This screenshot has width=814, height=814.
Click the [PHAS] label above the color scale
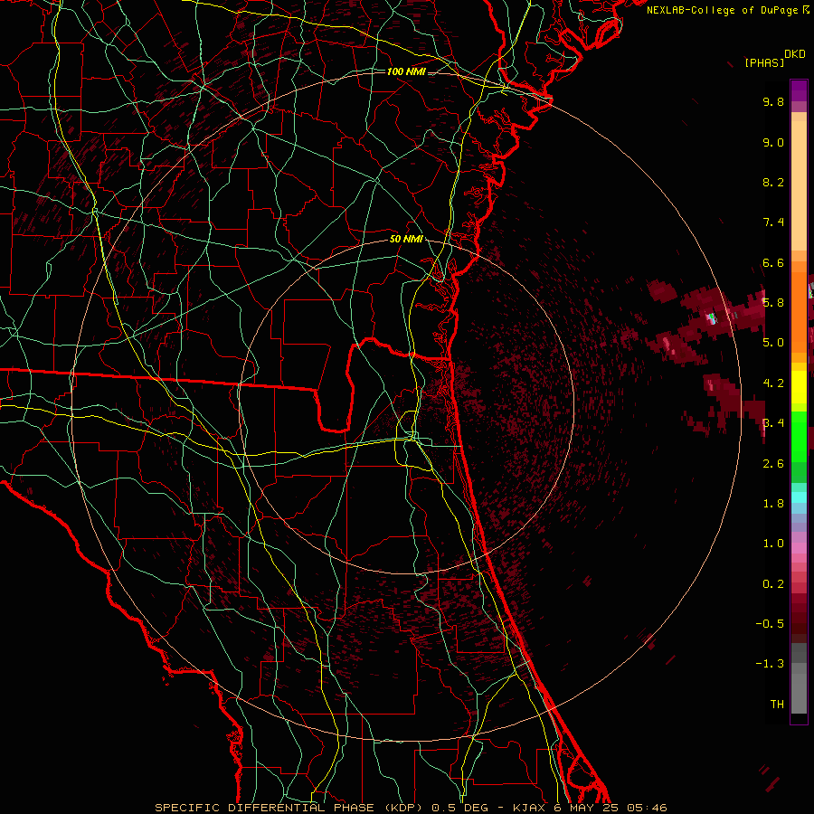point(764,62)
